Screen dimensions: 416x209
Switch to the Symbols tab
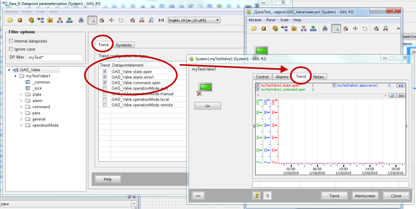pyautogui.click(x=123, y=45)
